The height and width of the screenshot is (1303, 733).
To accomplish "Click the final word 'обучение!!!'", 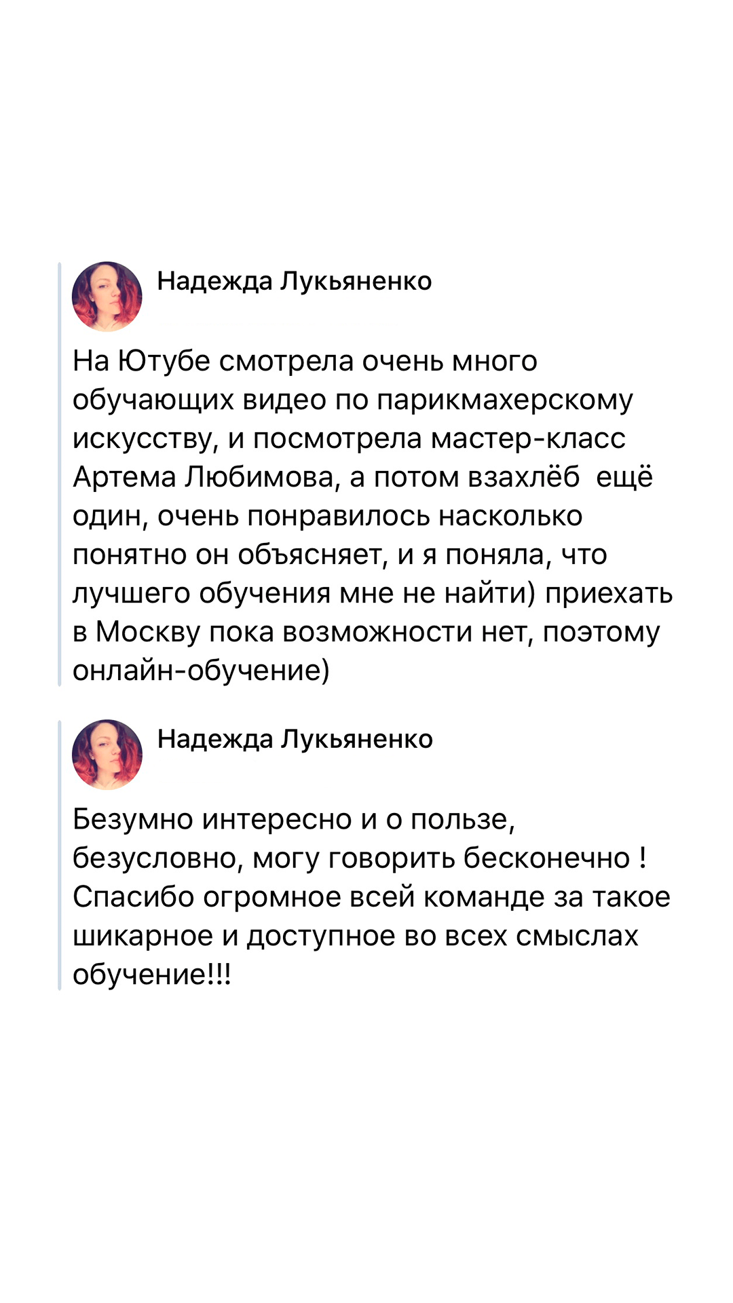I will pos(152,975).
